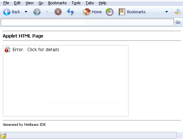The image size is (183, 139).
Task: Open the Help menu
Action: pos(103,3)
